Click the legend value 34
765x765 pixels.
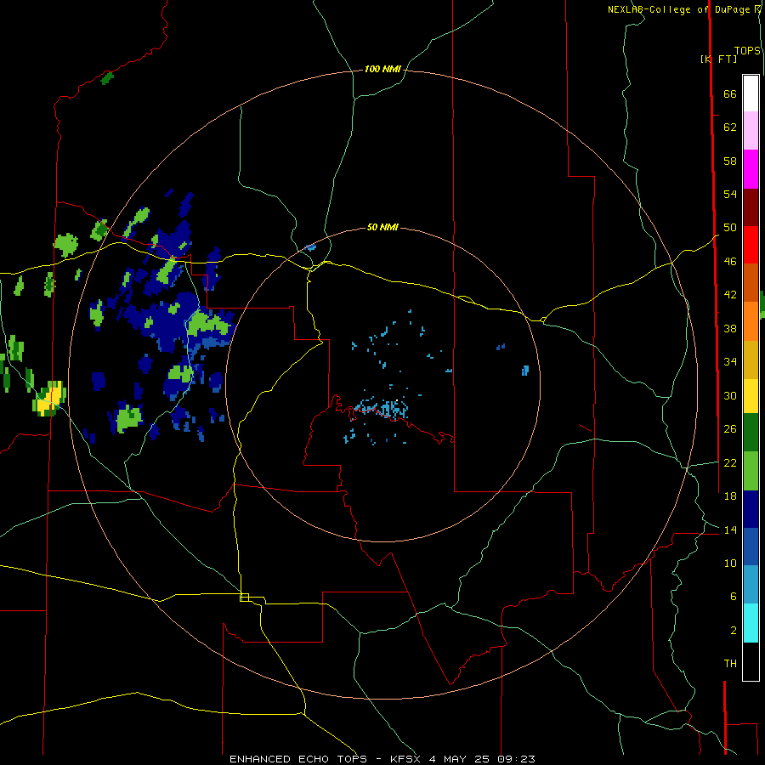730,362
